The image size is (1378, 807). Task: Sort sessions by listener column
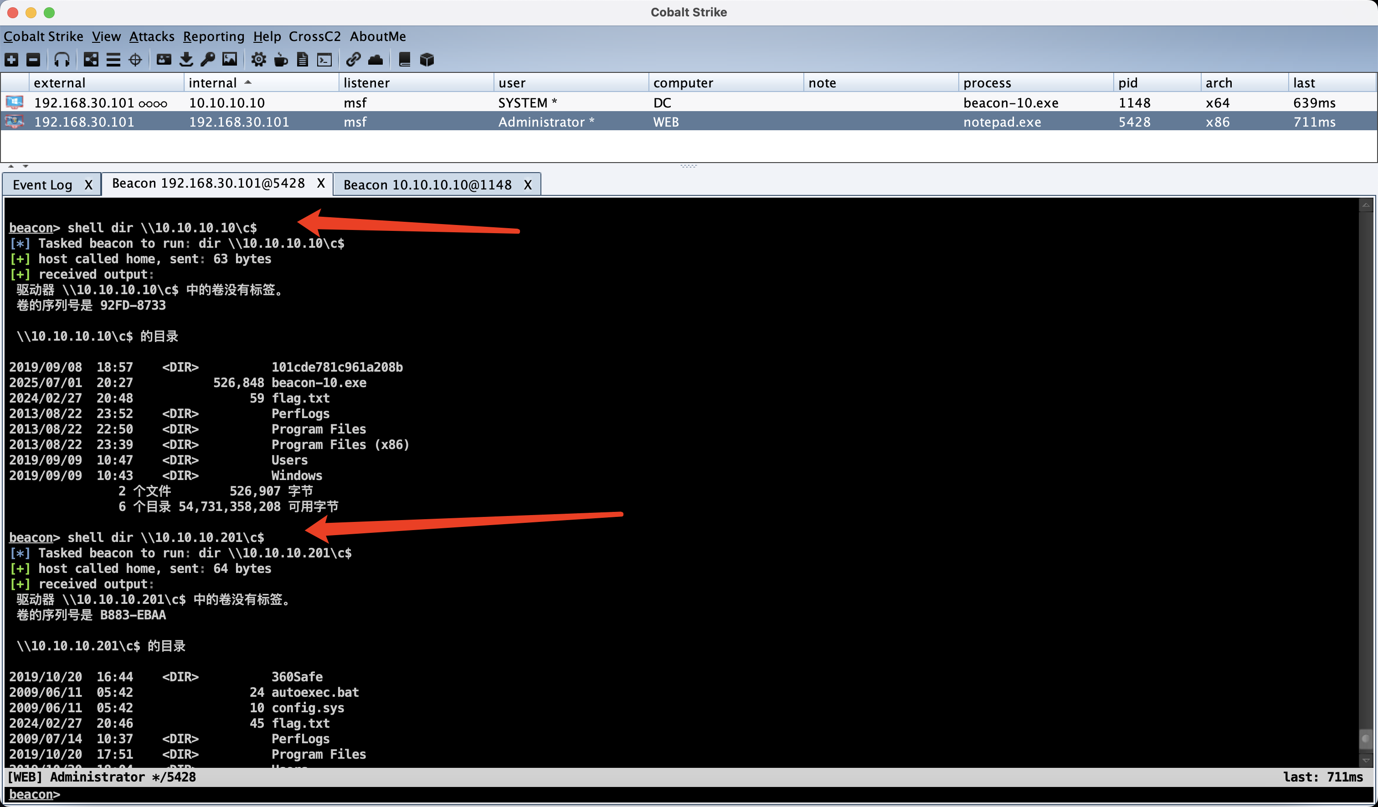tap(416, 82)
